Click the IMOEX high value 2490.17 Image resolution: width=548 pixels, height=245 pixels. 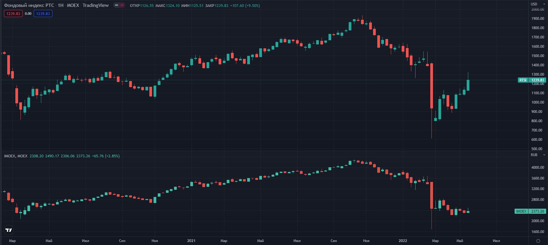pos(52,156)
